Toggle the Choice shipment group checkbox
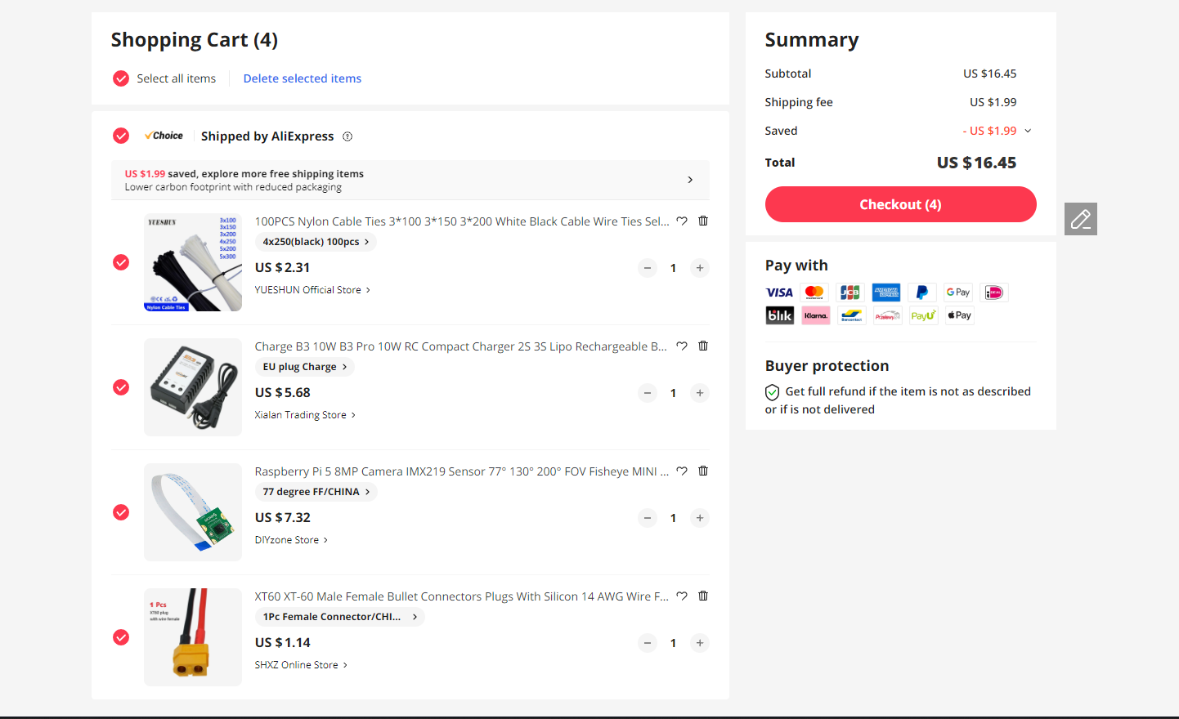The width and height of the screenshot is (1179, 719). coord(121,136)
